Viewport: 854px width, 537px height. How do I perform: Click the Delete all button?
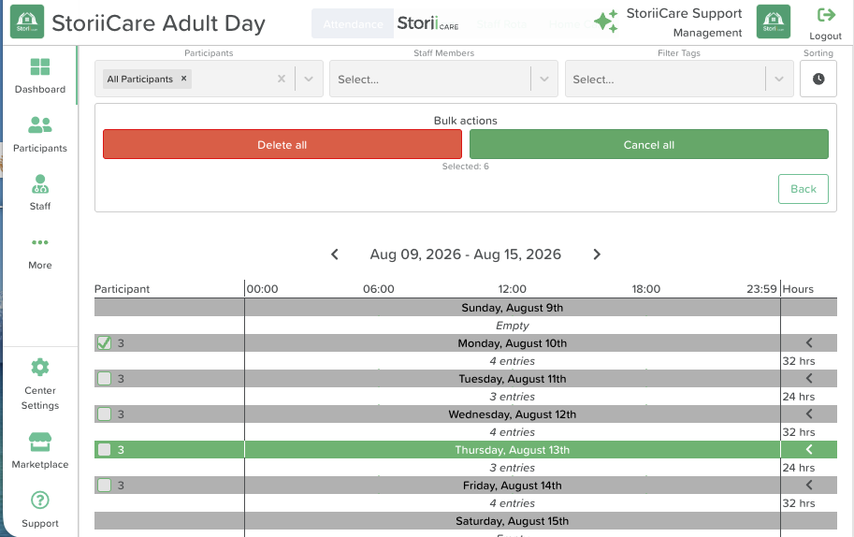[282, 145]
